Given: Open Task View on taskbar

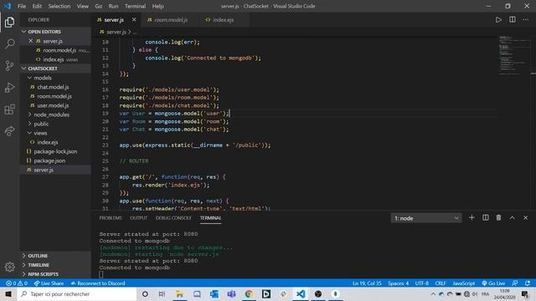Looking at the screenshot, I should point(162,293).
